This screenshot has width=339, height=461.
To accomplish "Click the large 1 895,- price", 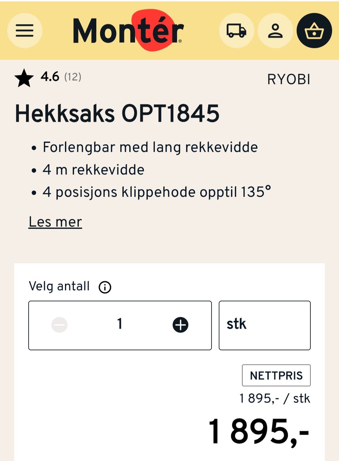I will pyautogui.click(x=258, y=431).
